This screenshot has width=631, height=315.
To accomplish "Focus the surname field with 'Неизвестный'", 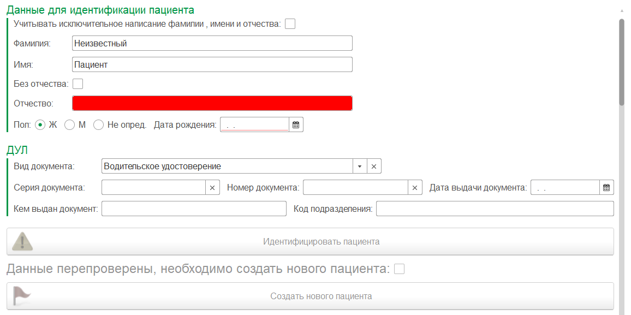I will (212, 44).
